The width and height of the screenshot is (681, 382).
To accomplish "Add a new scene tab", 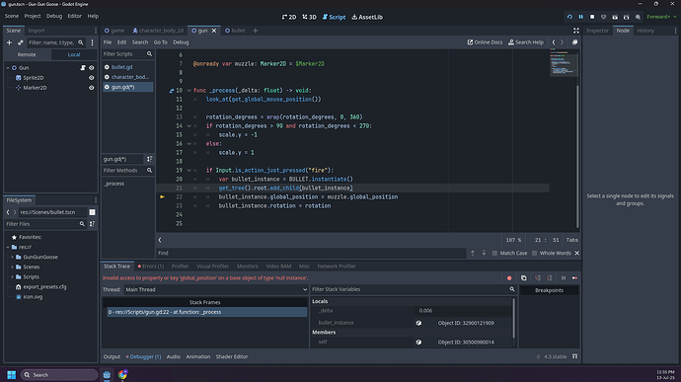I will [256, 31].
